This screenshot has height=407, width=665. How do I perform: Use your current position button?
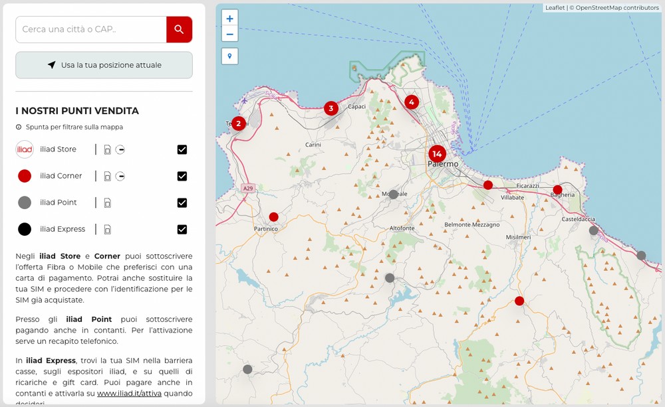pos(104,65)
